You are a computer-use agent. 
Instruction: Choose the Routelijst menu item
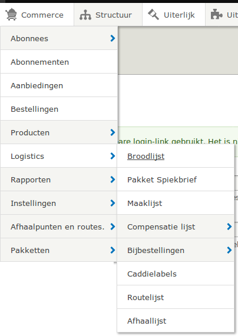click(x=176, y=297)
